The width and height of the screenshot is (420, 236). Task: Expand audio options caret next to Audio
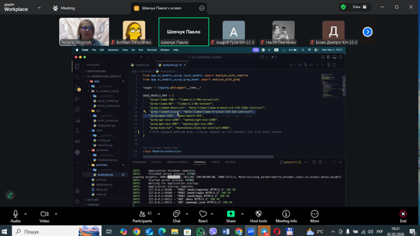[25, 214]
